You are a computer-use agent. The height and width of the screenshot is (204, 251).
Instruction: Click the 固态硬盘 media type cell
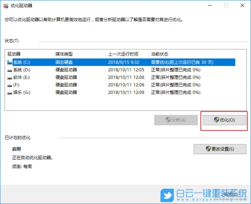[64, 62]
